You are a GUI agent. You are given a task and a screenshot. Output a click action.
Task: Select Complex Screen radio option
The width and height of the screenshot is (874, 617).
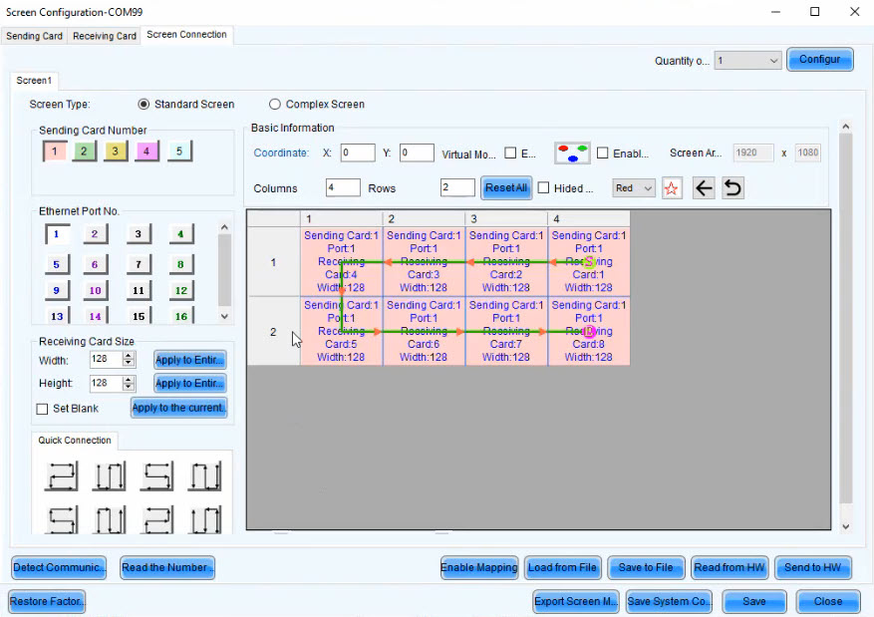(275, 105)
